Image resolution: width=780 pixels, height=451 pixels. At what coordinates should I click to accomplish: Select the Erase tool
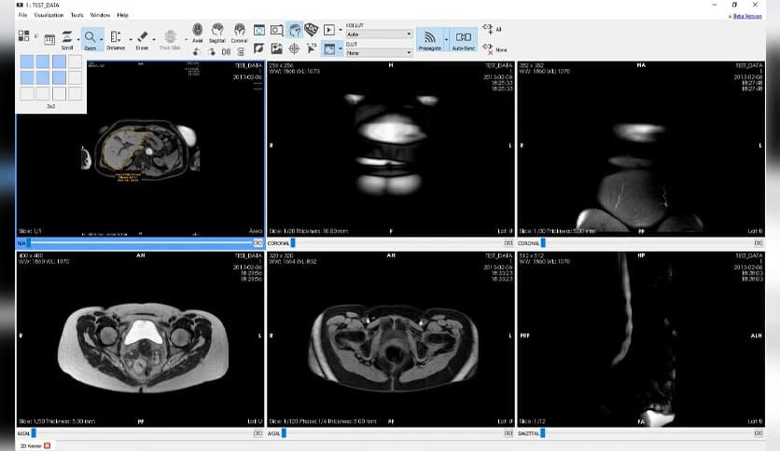point(142,40)
